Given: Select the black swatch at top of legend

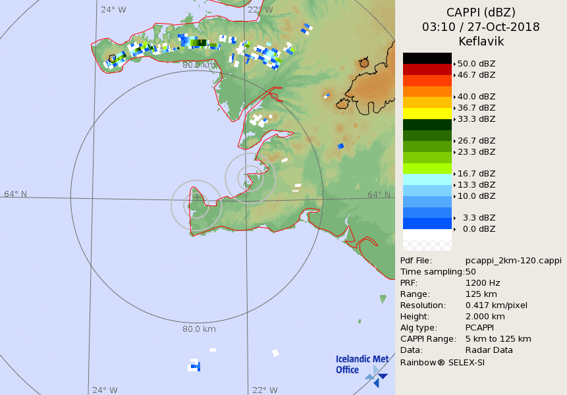Looking at the screenshot, I should (427, 58).
